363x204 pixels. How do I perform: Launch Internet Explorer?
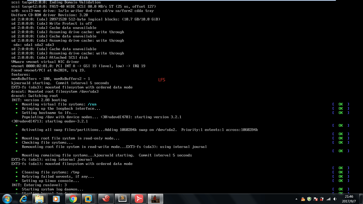click(23, 199)
